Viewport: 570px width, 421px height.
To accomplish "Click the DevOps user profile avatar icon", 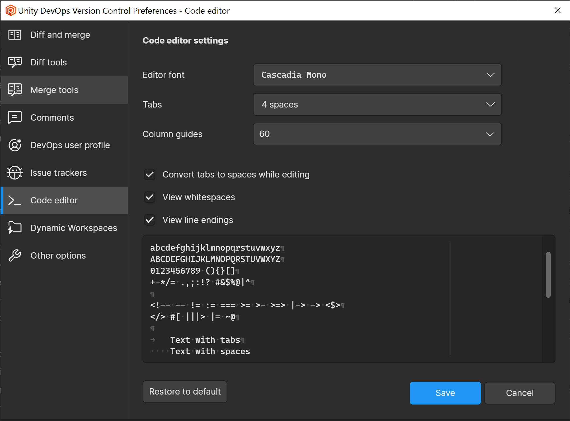I will (x=15, y=145).
